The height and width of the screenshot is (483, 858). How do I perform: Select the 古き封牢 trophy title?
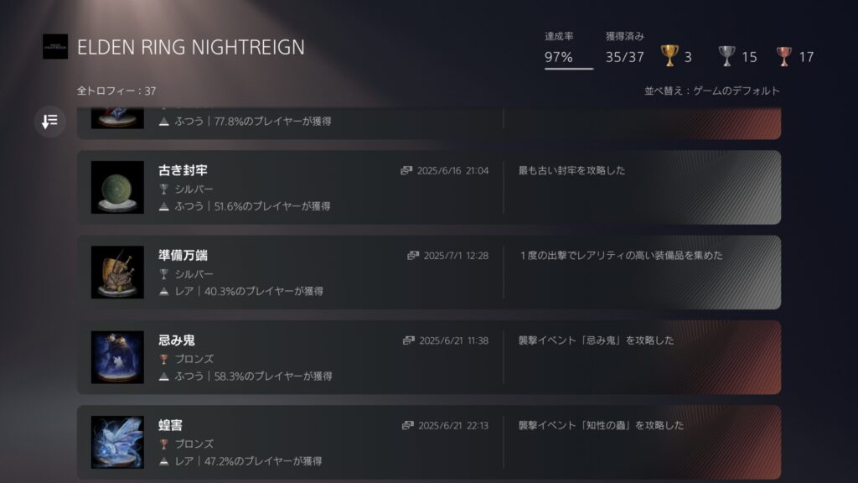tap(183, 170)
